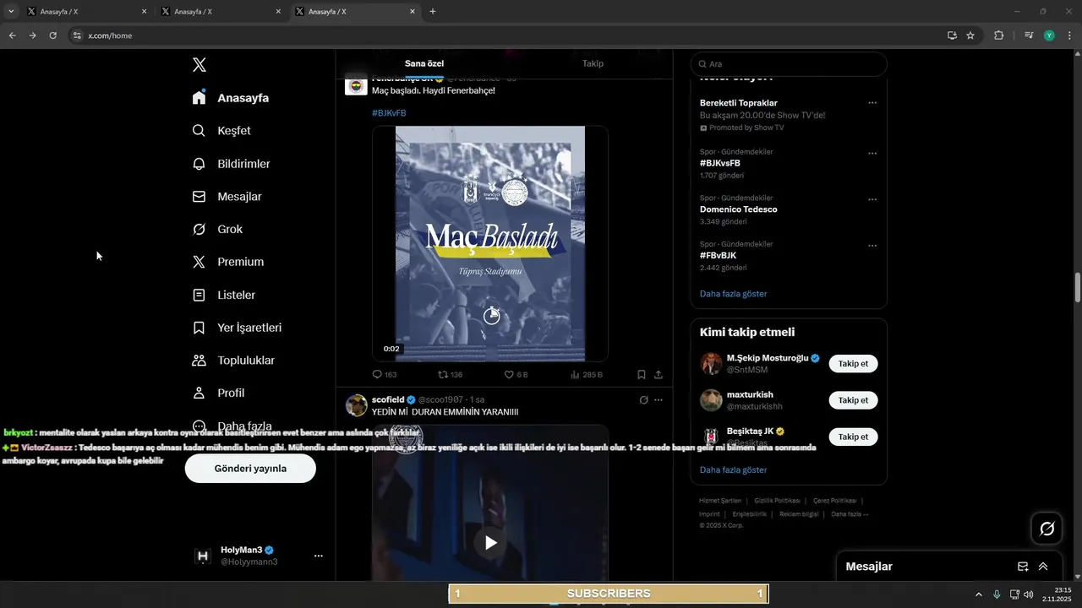View analytics of Maç başladı post
This screenshot has height=608, width=1082.
pyautogui.click(x=586, y=375)
